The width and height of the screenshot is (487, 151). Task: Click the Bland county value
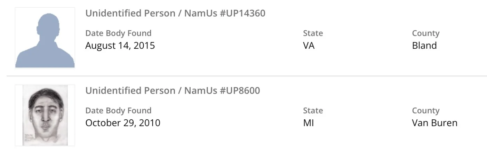[424, 46]
